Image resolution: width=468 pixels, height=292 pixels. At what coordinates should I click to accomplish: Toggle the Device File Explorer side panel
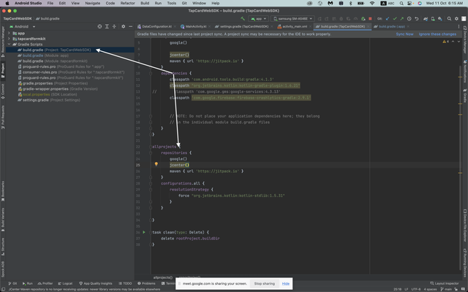click(465, 226)
